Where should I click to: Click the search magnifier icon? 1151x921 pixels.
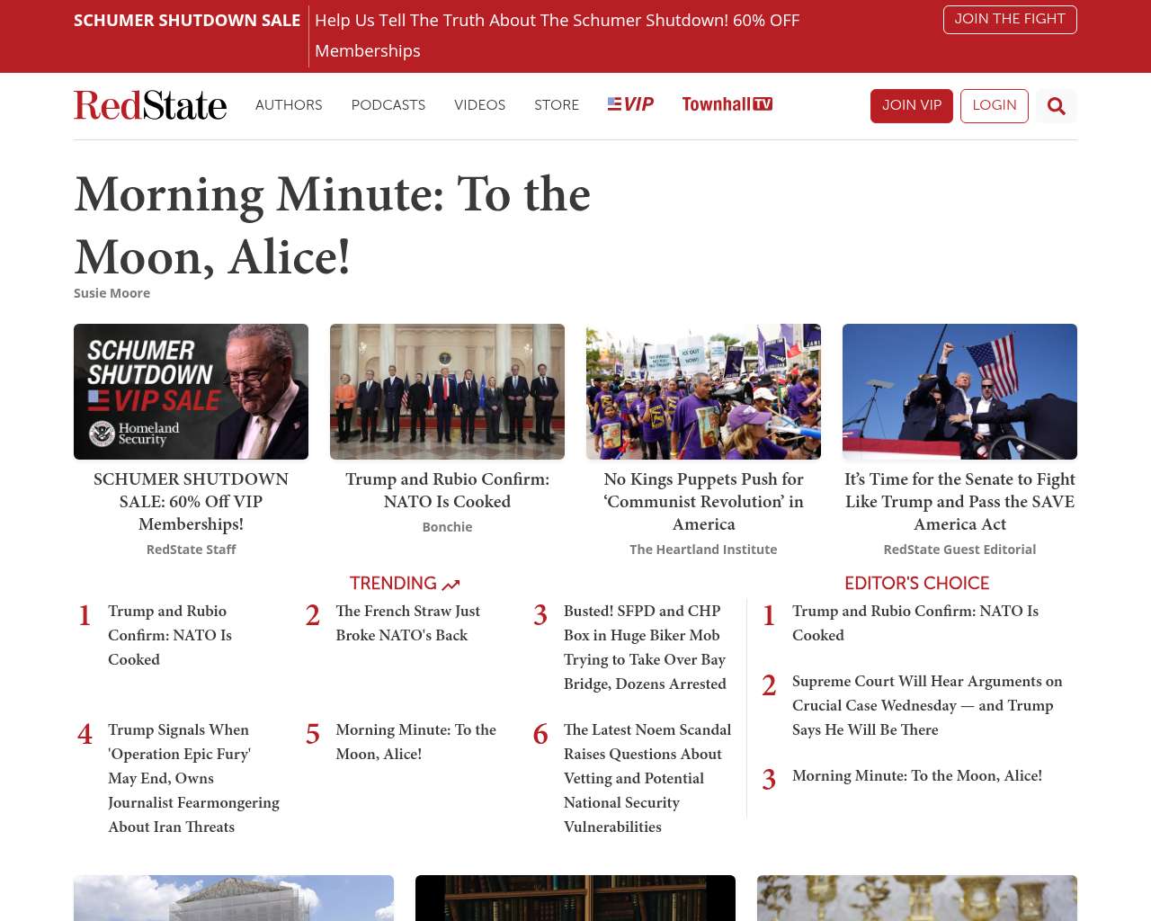(x=1056, y=106)
